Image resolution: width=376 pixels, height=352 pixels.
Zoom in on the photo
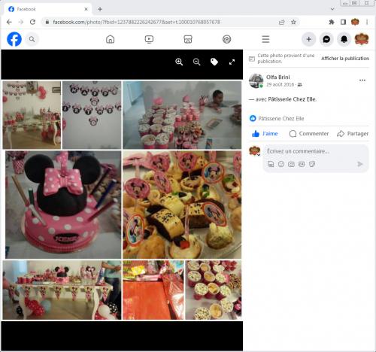point(179,62)
